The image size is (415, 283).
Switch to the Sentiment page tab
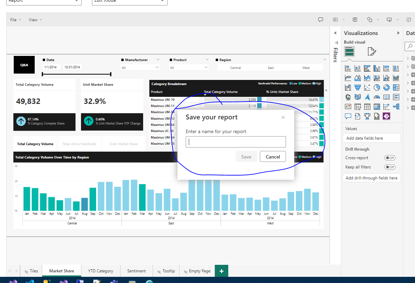click(137, 271)
